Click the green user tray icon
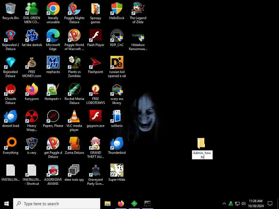Viewport: 279px width, 209px height. click(231, 204)
